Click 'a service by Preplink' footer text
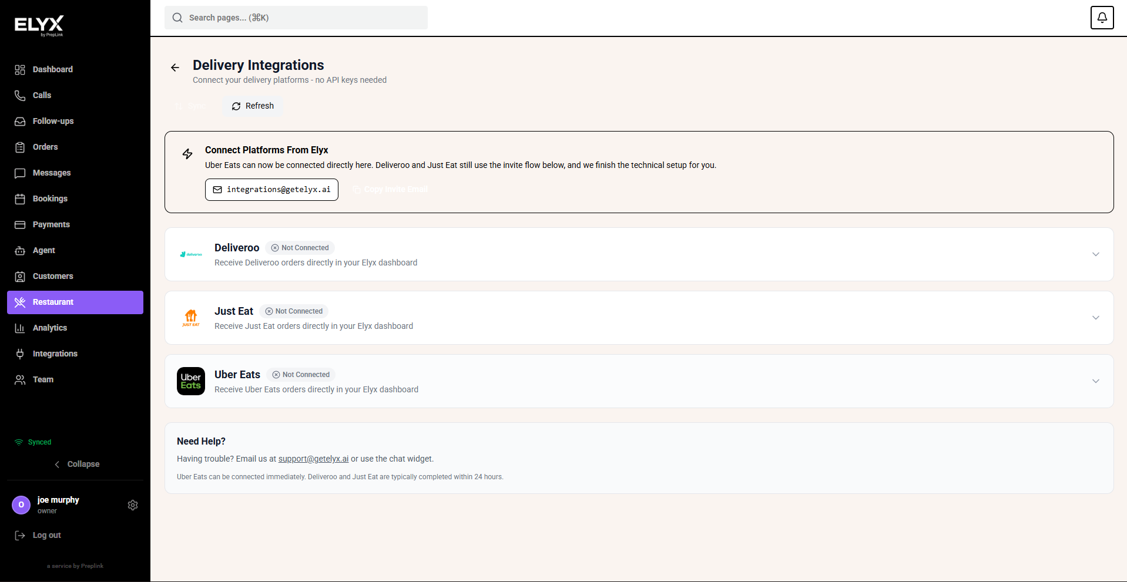Screen dimensions: 1127x582 pyautogui.click(x=75, y=566)
